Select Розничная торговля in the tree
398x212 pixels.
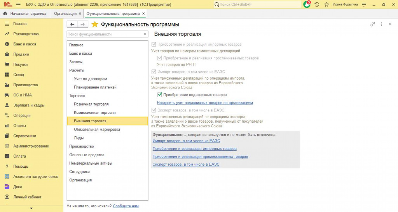click(x=91, y=104)
